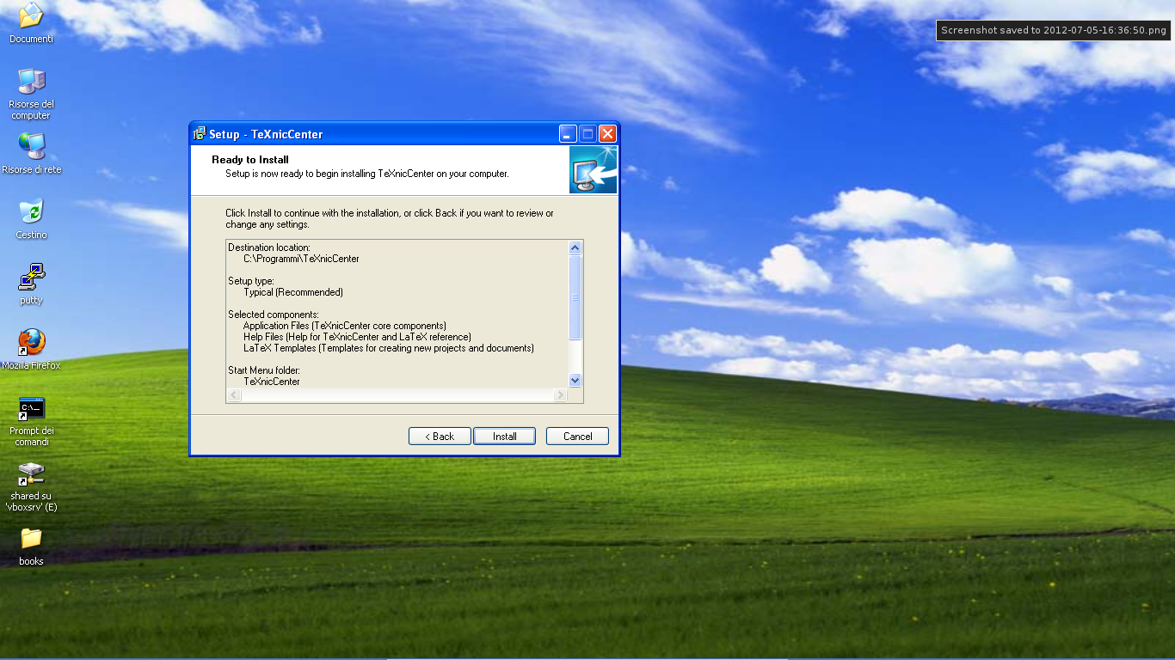The height and width of the screenshot is (660, 1175).
Task: Click the summary box scroll down arrow
Action: click(575, 380)
